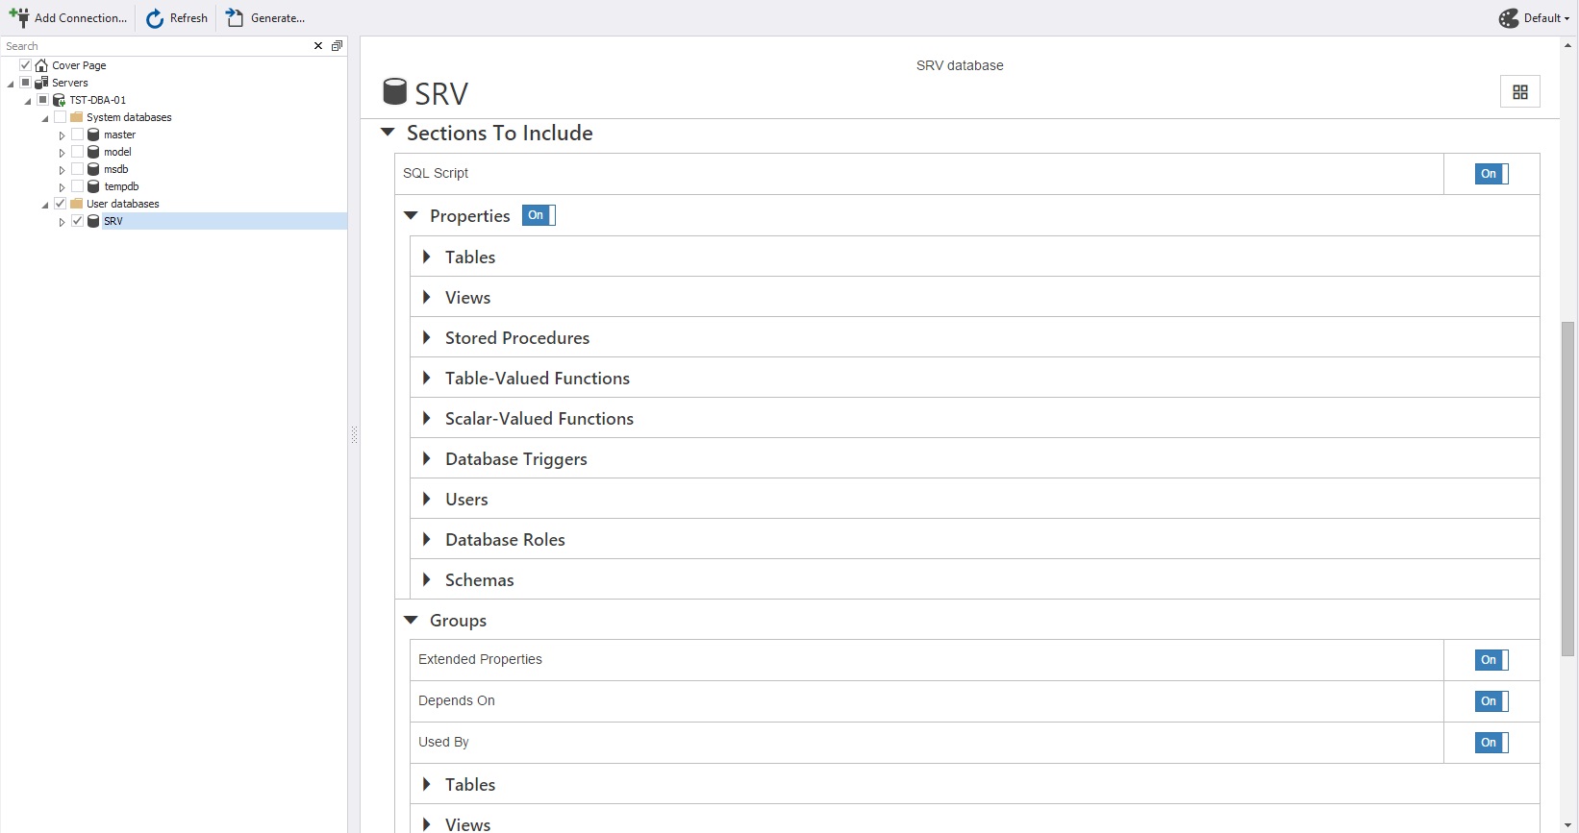Uncheck the SRV database checkbox
The image size is (1579, 833).
click(x=77, y=221)
